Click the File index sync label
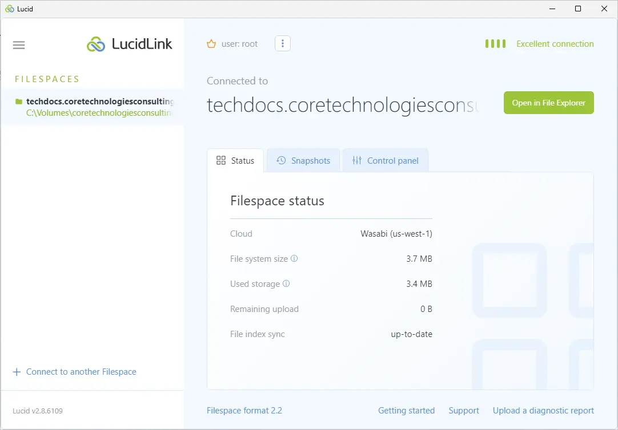The height and width of the screenshot is (430, 618). [x=258, y=334]
